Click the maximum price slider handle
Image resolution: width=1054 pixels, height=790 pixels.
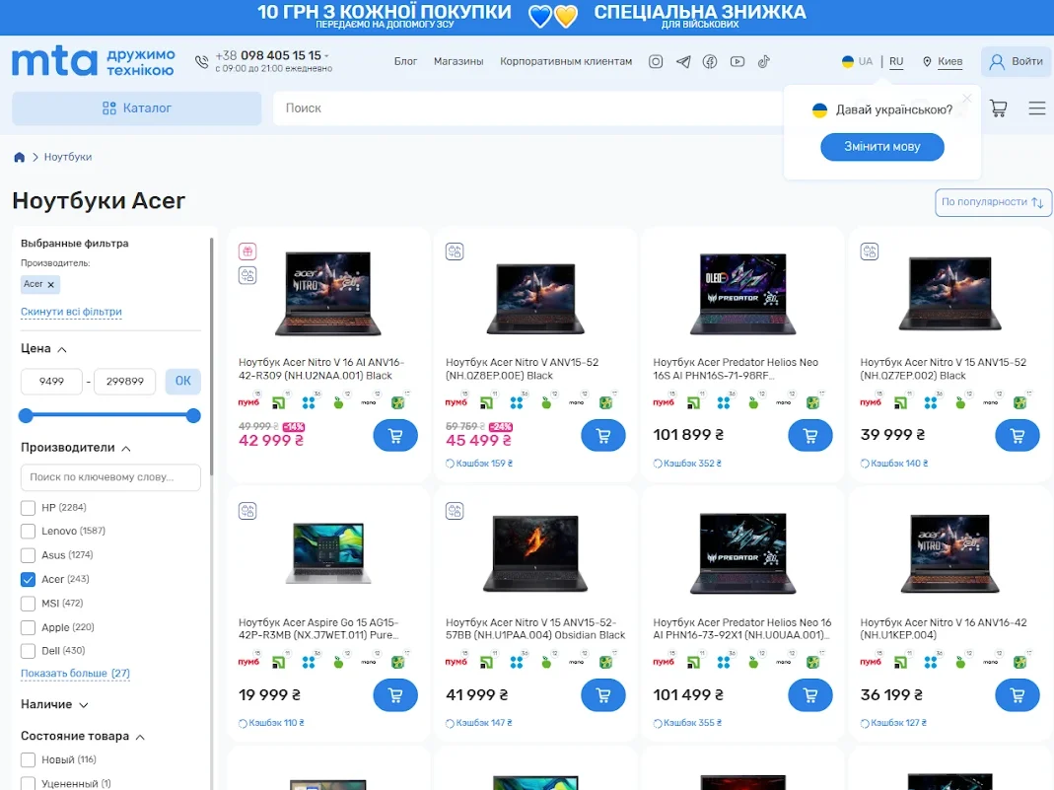pos(193,416)
